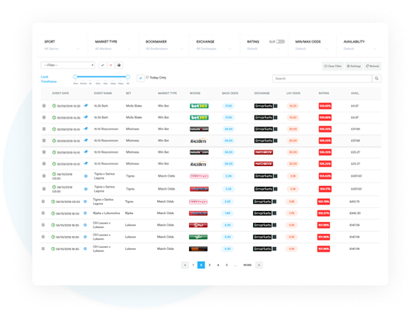
Task: Click betsafe logo in the Roscommon Smarkets row
Action: 199,129
